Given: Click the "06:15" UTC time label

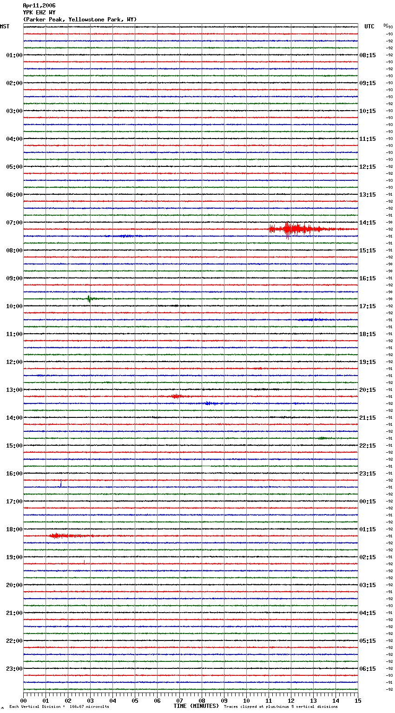Looking at the screenshot, I should pyautogui.click(x=368, y=669).
